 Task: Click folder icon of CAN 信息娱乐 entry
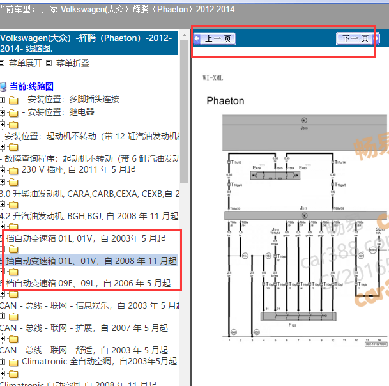pos(13,294)
